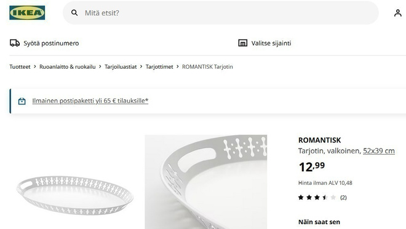
Task: Open free parcel delivery over 65 € link
Action: point(90,101)
